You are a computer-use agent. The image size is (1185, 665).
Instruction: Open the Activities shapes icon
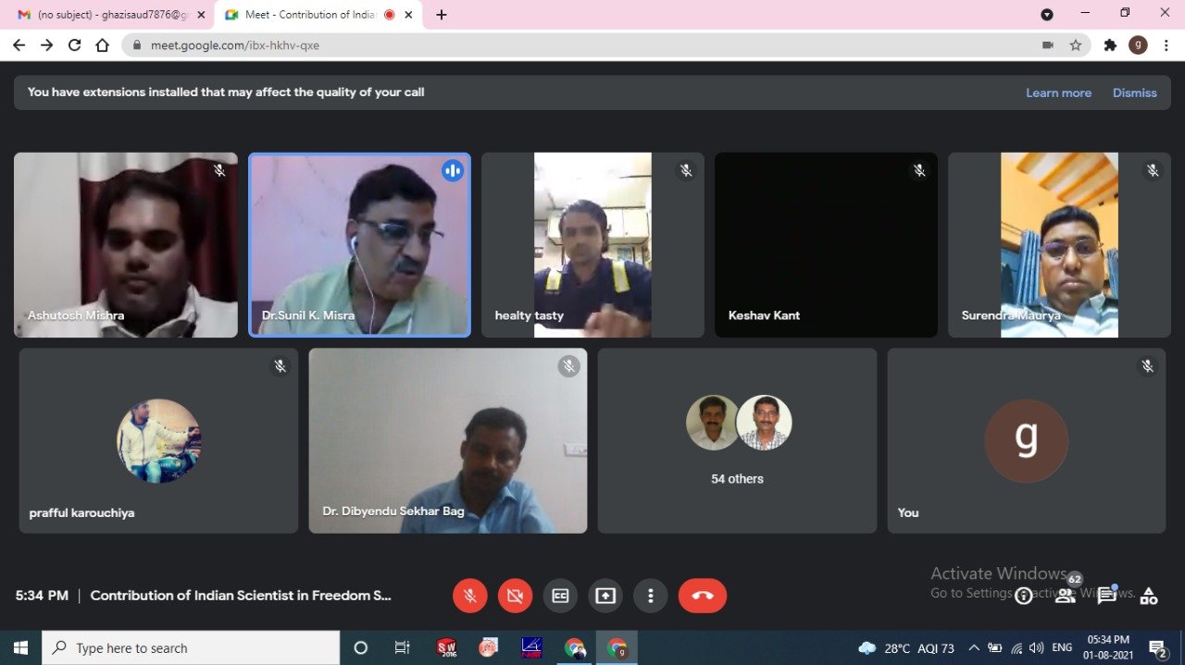click(1149, 597)
